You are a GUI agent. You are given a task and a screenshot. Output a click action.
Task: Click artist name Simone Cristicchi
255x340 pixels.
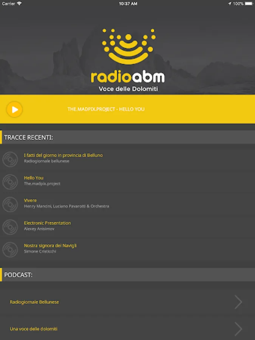(40, 251)
